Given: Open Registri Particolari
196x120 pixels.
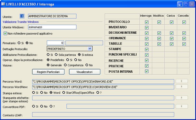Looking at the screenshot, I should pyautogui.click(x=48, y=72).
